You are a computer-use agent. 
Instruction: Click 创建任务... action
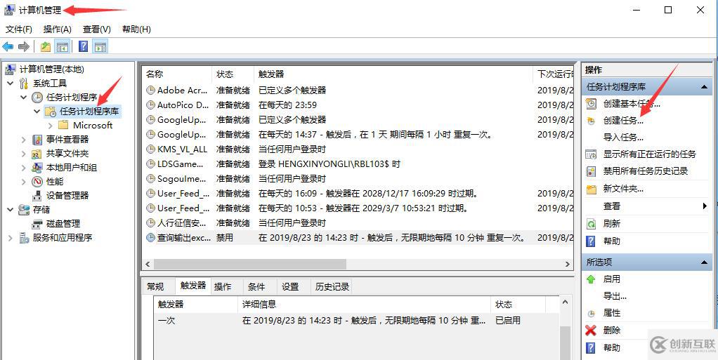point(623,121)
